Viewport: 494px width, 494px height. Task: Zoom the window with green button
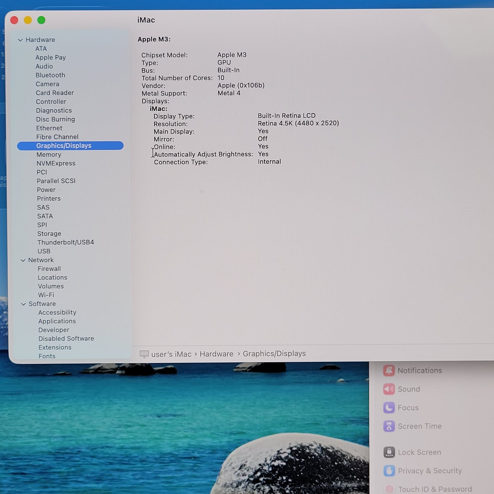[x=41, y=20]
